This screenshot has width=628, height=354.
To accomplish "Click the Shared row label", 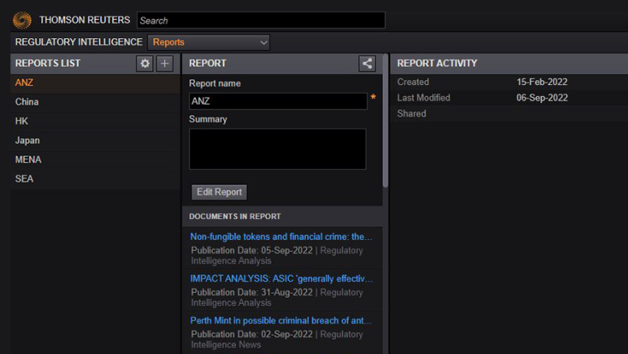I will tap(412, 114).
